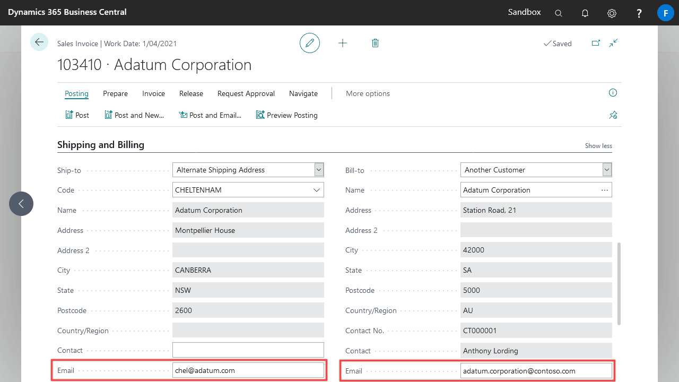Viewport: 679px width, 382px height.
Task: Click Contact Anthony Lording value
Action: pyautogui.click(x=536, y=351)
